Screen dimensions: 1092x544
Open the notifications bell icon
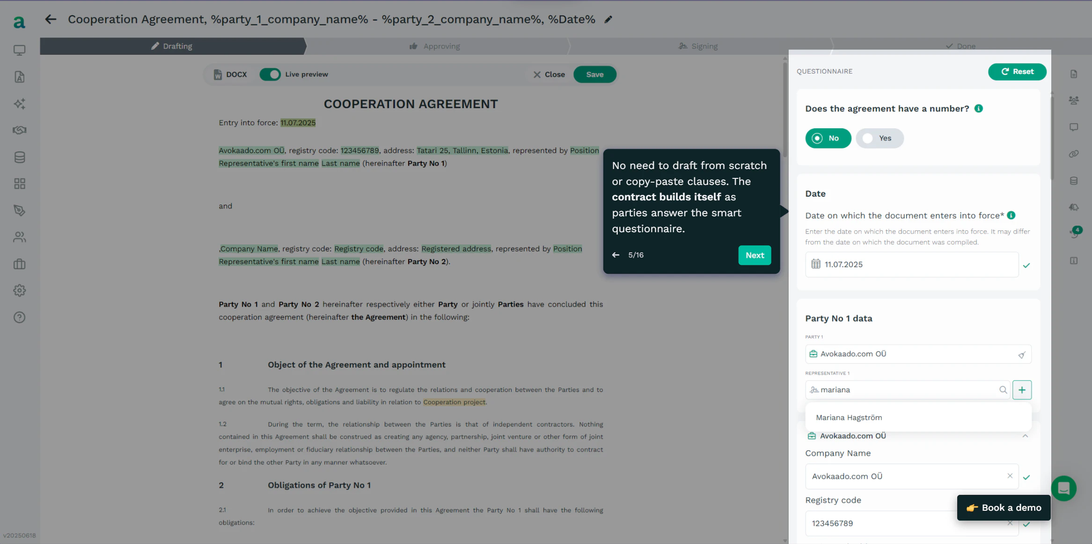[1074, 207]
